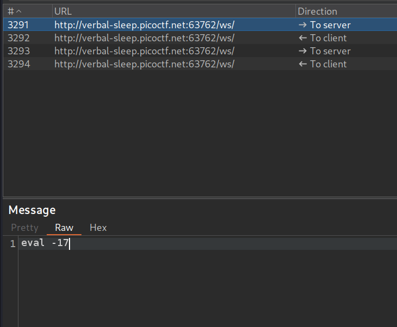
Task: Switch to the Raw message view tab
Action: [64, 228]
